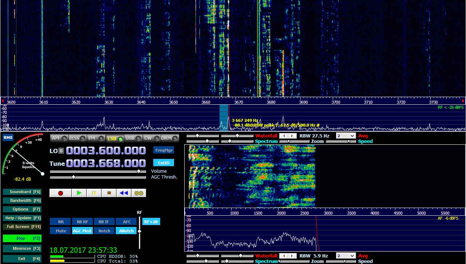Image resolution: width=466 pixels, height=264 pixels.
Task: Select ECSS demodulation mode
Action: (78, 138)
